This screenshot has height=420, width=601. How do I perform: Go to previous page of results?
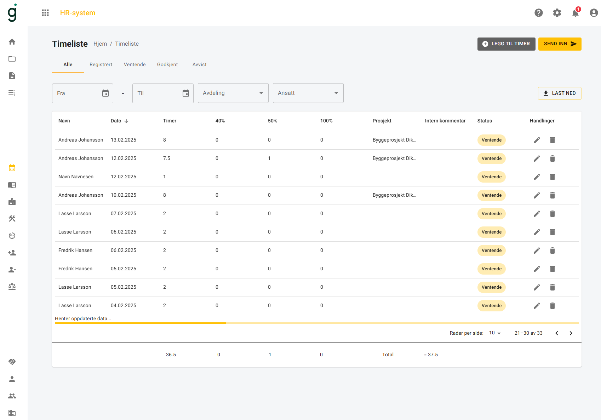(557, 333)
